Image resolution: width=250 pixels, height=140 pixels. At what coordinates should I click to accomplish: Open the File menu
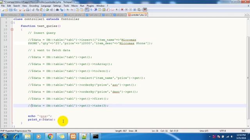pos(3,6)
